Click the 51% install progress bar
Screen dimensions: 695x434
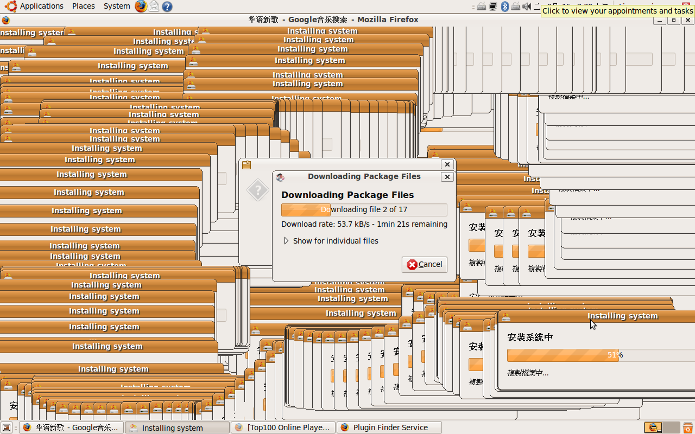[x=601, y=355]
